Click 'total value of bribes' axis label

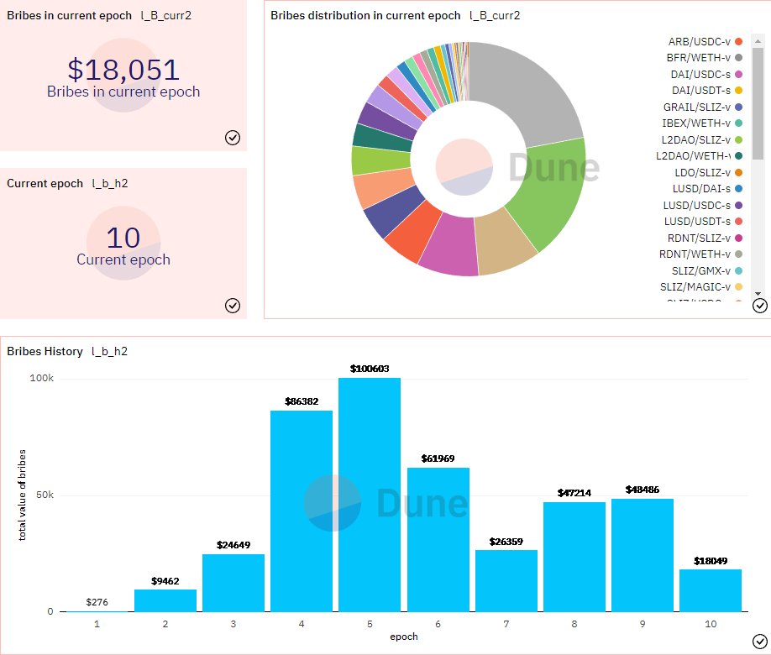pyautogui.click(x=22, y=495)
